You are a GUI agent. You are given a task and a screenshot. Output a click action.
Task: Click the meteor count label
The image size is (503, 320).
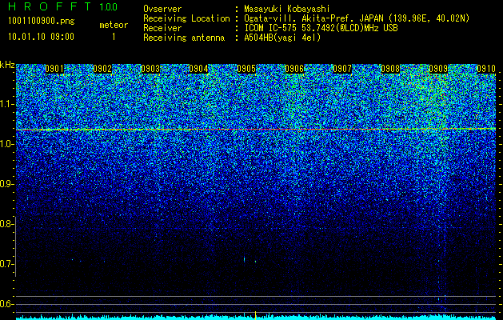click(114, 25)
